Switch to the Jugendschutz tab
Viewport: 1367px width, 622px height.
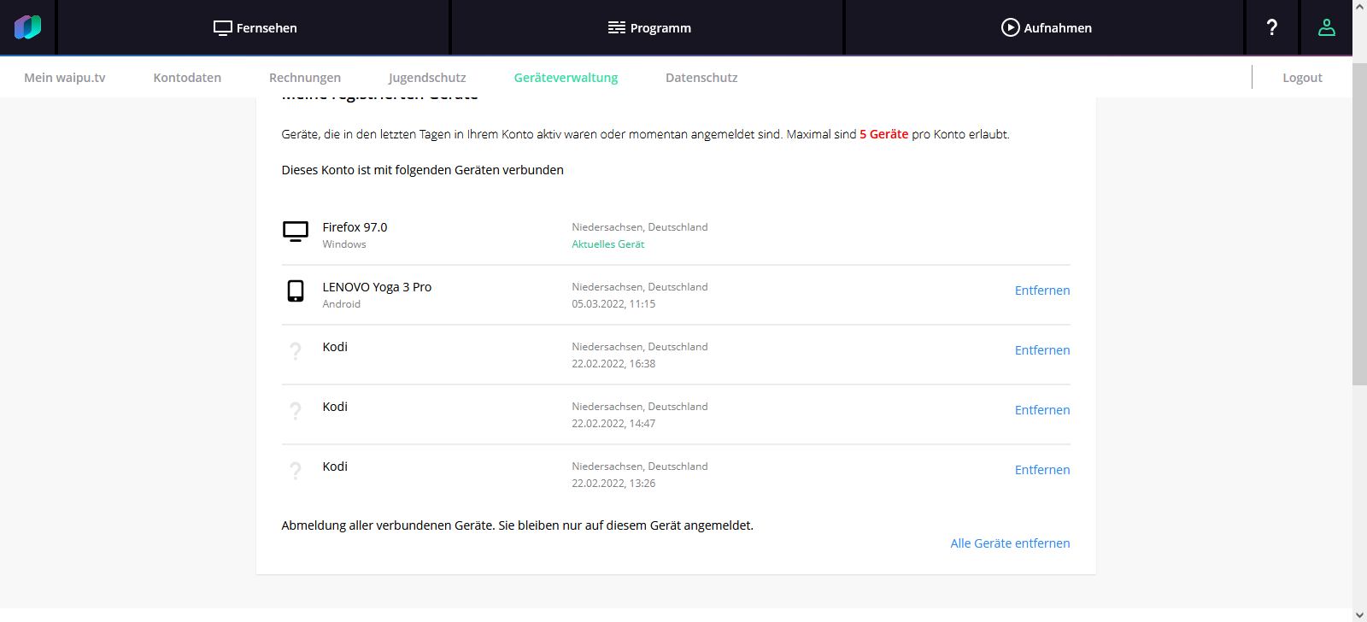[x=427, y=78]
